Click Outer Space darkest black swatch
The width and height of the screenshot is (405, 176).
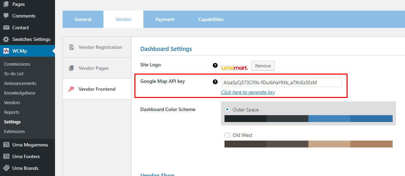tap(245, 119)
